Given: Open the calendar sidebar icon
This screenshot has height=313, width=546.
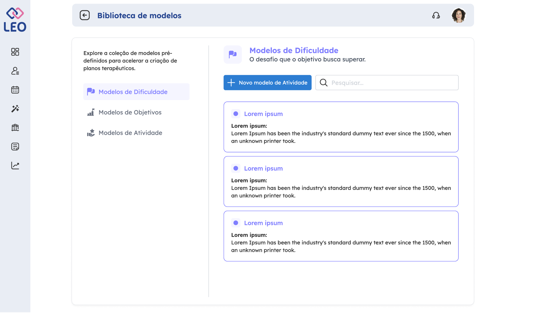Looking at the screenshot, I should [15, 90].
